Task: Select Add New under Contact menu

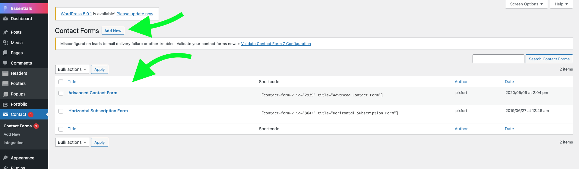Action: coord(12,134)
